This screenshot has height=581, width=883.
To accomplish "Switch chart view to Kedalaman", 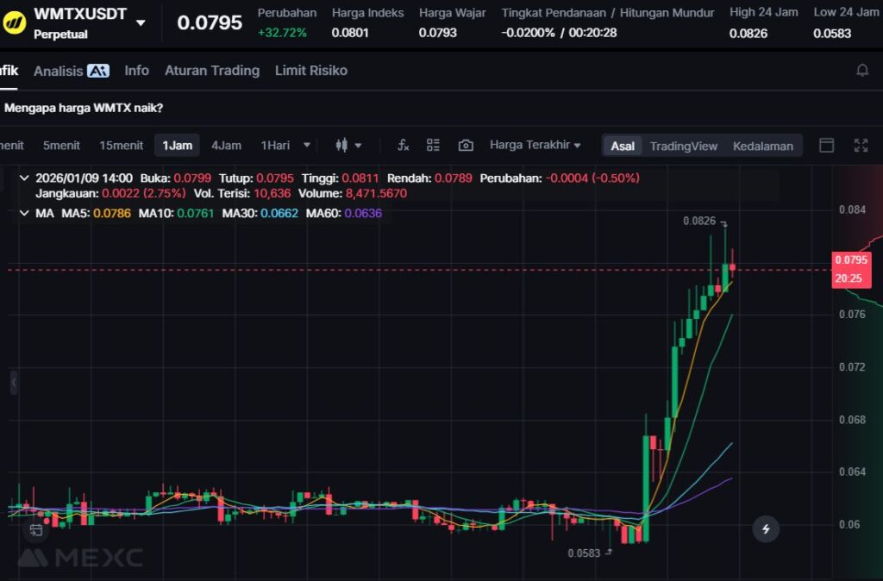I will coord(762,146).
